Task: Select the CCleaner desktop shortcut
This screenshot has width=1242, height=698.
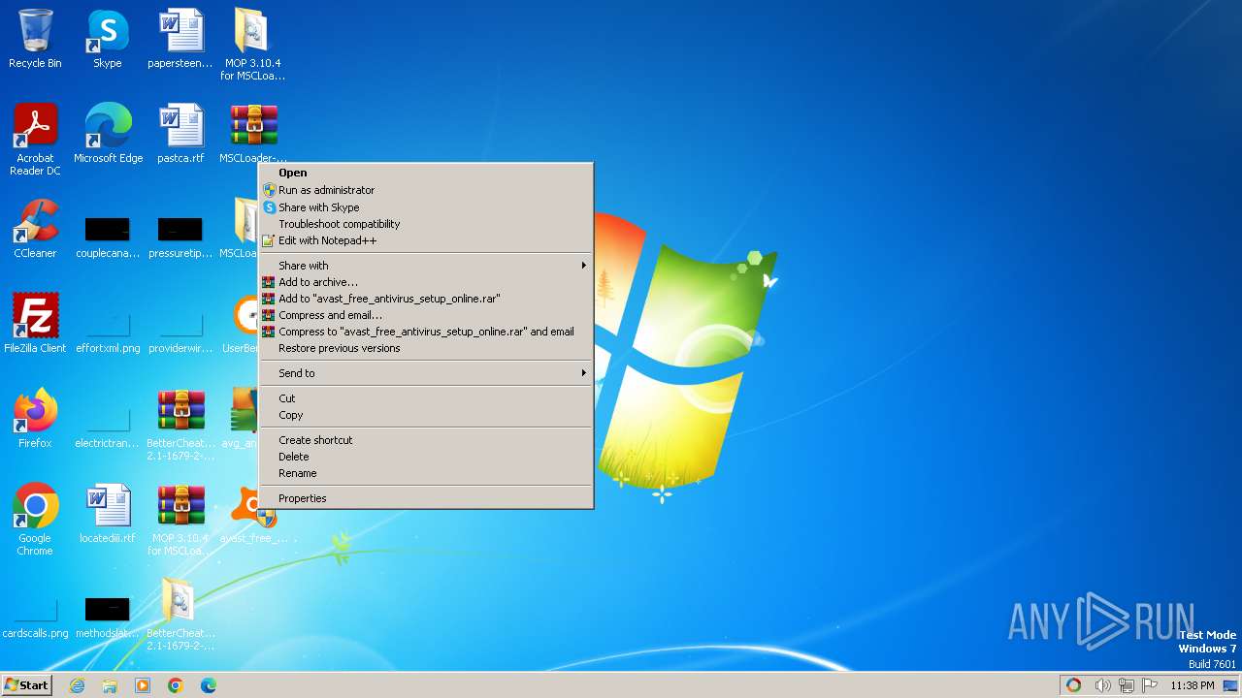Action: (35, 230)
